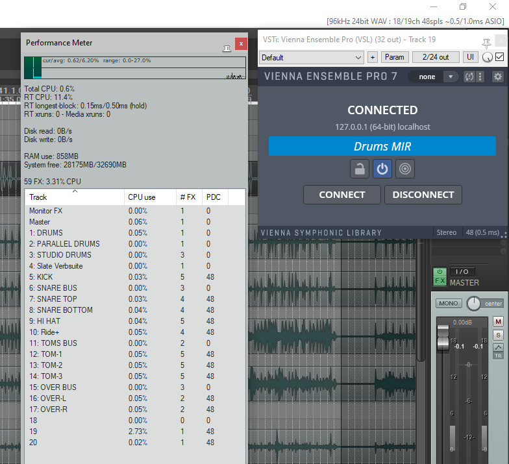Click the 48 (0.5 ms) buffer readout
This screenshot has height=464, width=509.
[x=482, y=232]
